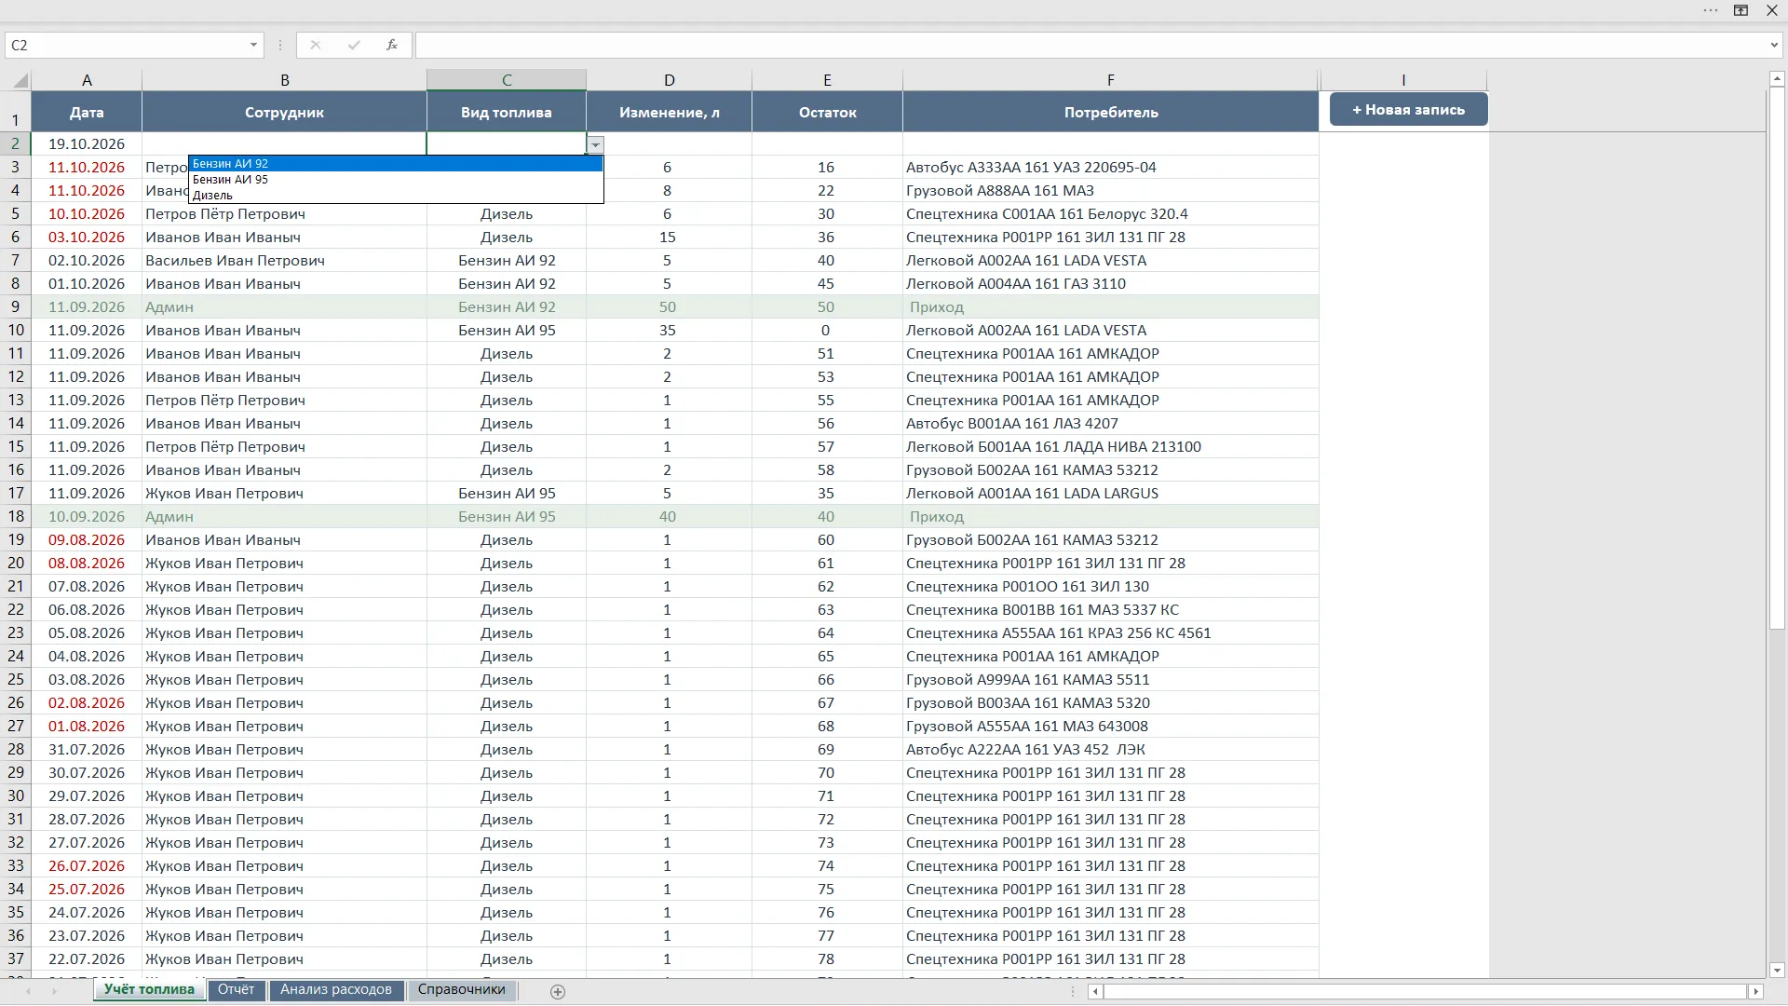Select the Админ cell in row 18

tap(284, 517)
